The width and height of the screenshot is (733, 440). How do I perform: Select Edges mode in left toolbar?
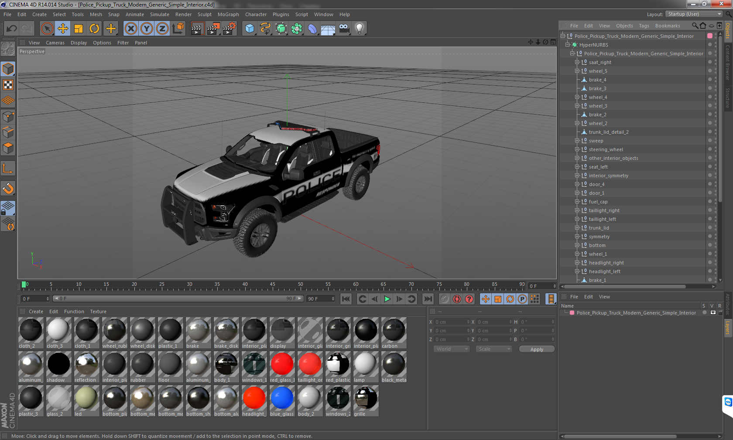pos(8,132)
